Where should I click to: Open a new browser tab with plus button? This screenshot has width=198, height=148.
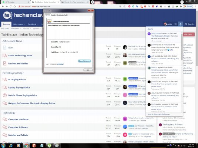93,2
